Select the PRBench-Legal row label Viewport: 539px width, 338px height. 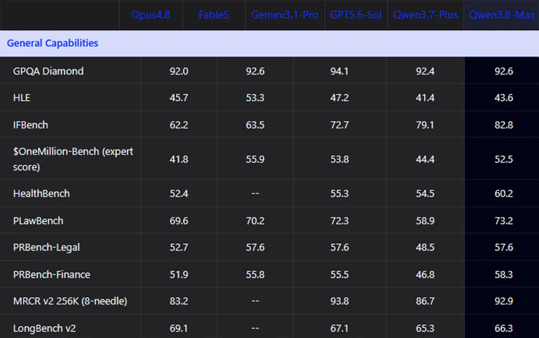(47, 247)
